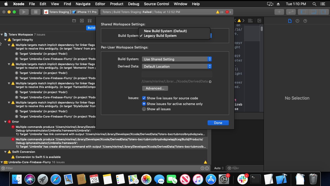Open the Editor menu

(x=100, y=4)
